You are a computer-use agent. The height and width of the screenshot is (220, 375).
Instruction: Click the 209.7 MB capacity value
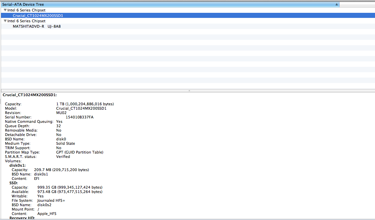click(61, 170)
